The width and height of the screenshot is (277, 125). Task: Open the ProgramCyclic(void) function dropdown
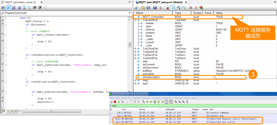(130, 13)
